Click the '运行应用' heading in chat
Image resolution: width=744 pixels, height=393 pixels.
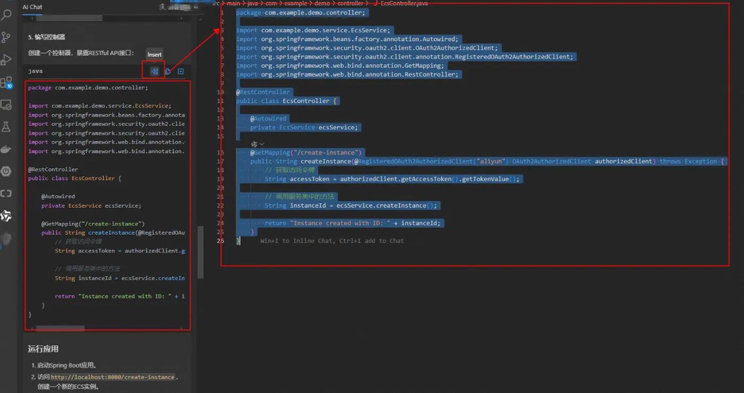coord(43,349)
